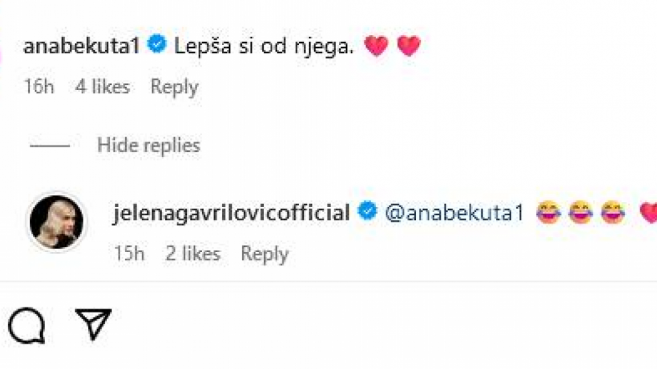The width and height of the screenshot is (657, 369).
Task: Click the middle laughing emoji in the reply
Action: (581, 212)
